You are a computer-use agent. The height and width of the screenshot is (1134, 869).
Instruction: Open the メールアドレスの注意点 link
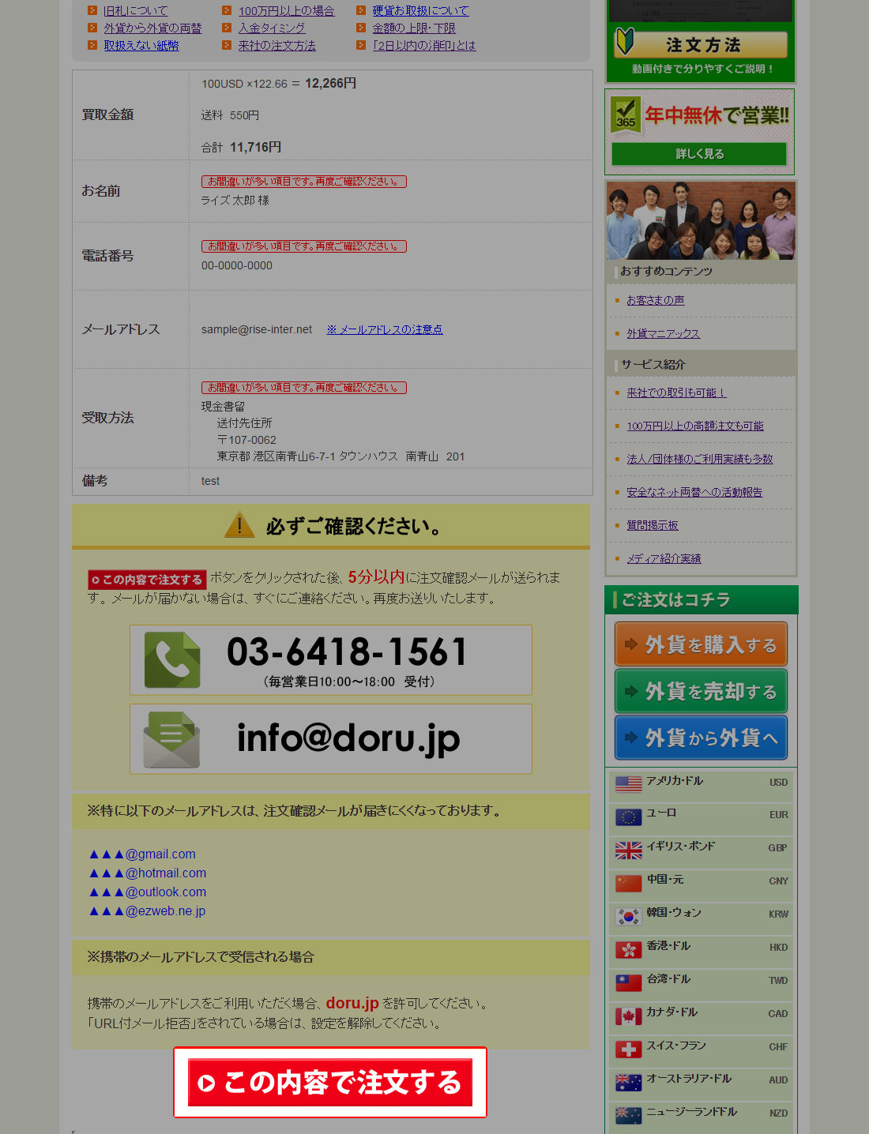[385, 329]
